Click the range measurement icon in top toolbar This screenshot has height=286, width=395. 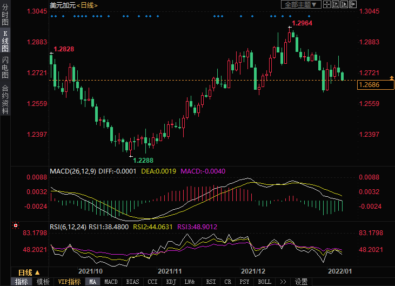tap(336, 4)
